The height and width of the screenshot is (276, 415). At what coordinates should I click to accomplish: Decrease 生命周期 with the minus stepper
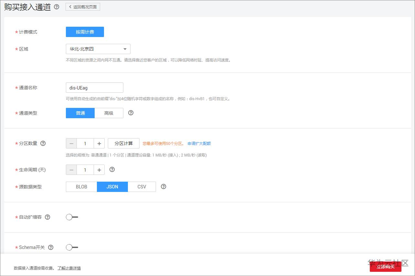71,170
